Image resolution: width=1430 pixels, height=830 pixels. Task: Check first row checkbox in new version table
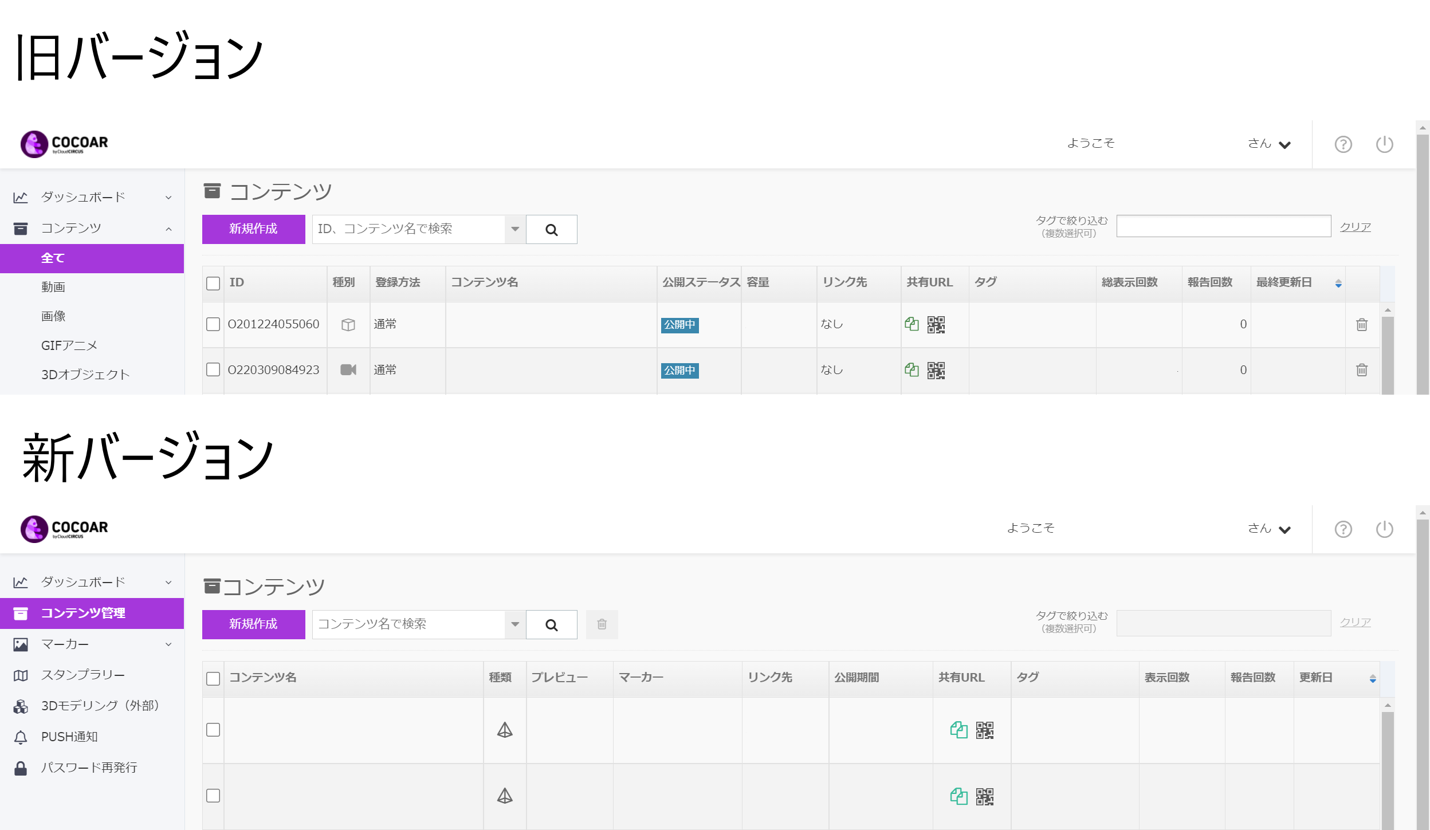pyautogui.click(x=213, y=730)
